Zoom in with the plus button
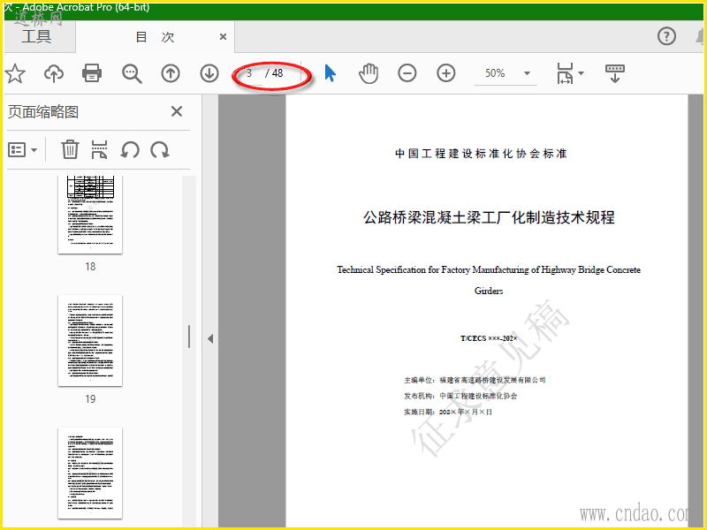 446,73
